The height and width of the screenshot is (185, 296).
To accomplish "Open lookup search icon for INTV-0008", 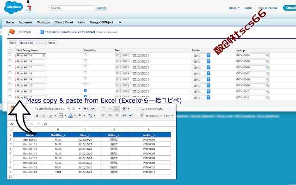I will click(x=268, y=80).
